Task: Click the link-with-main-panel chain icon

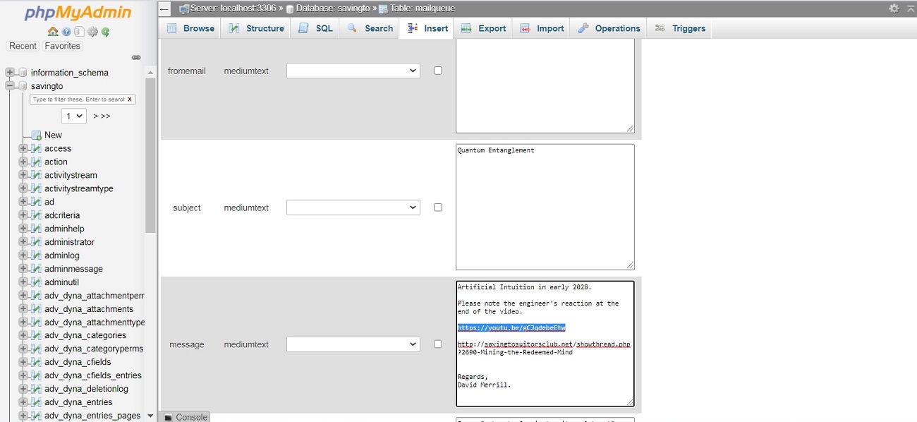Action: 136,58
